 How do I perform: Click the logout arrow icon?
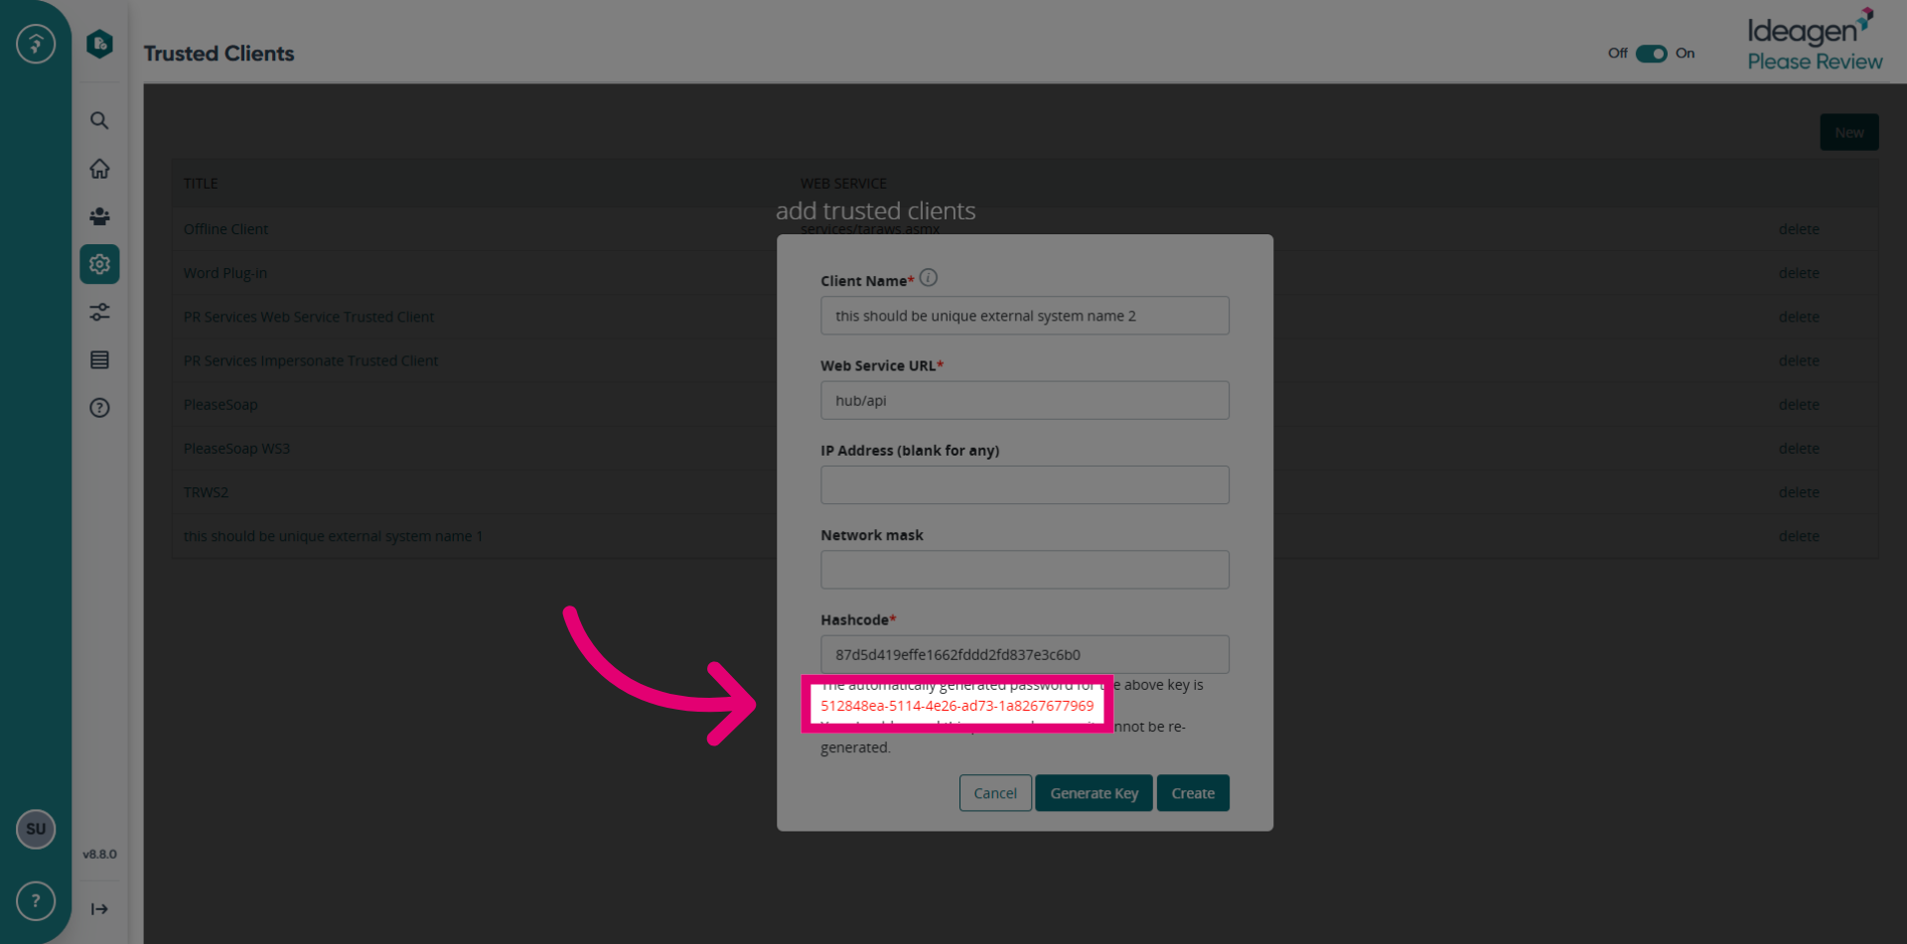click(99, 908)
